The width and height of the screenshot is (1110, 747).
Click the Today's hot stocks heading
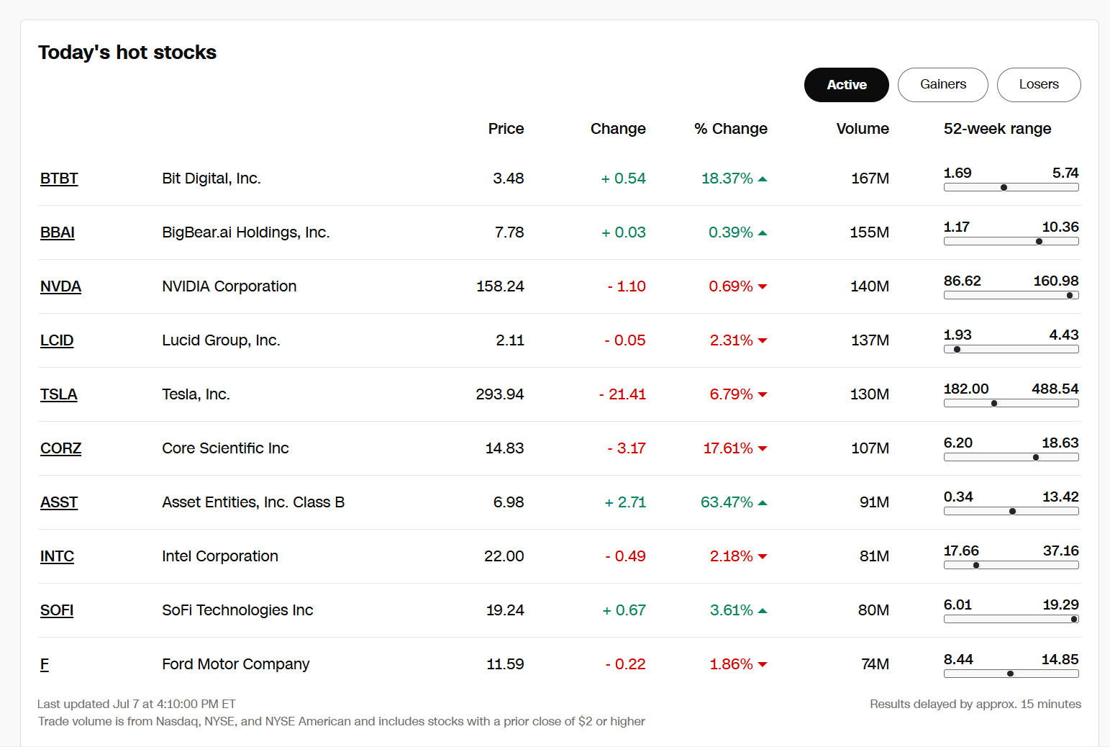tap(127, 53)
